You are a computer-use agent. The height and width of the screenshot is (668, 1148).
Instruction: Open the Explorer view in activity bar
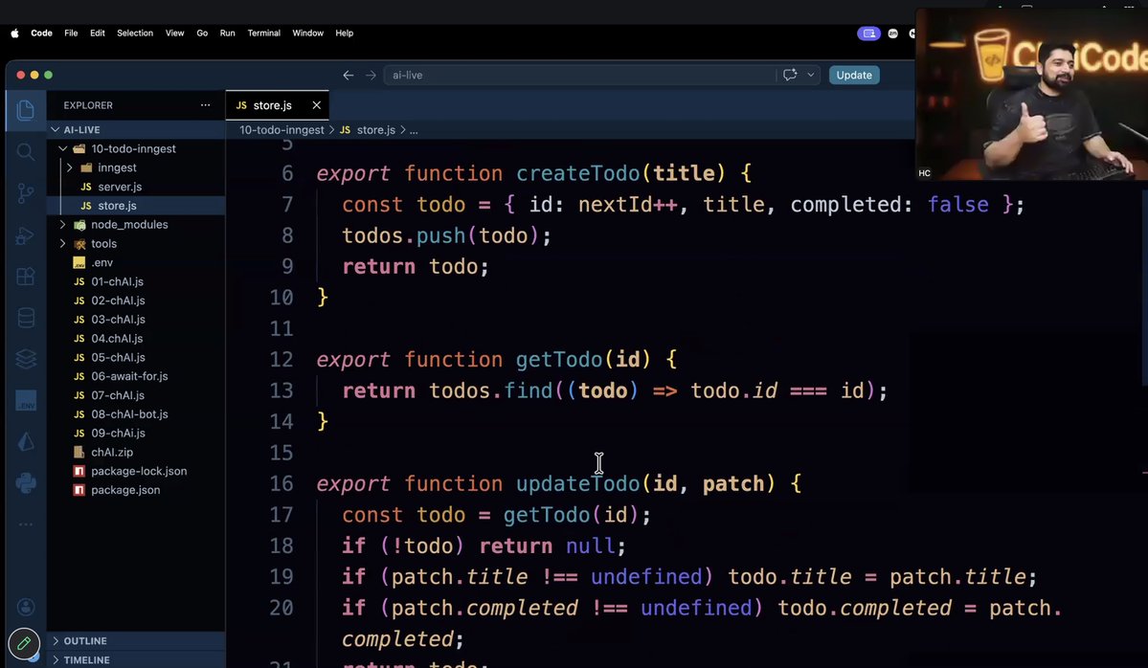pos(26,110)
